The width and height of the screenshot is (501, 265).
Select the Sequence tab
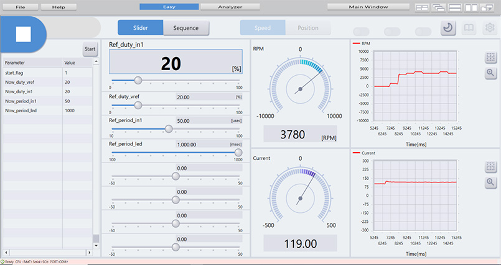pos(186,28)
